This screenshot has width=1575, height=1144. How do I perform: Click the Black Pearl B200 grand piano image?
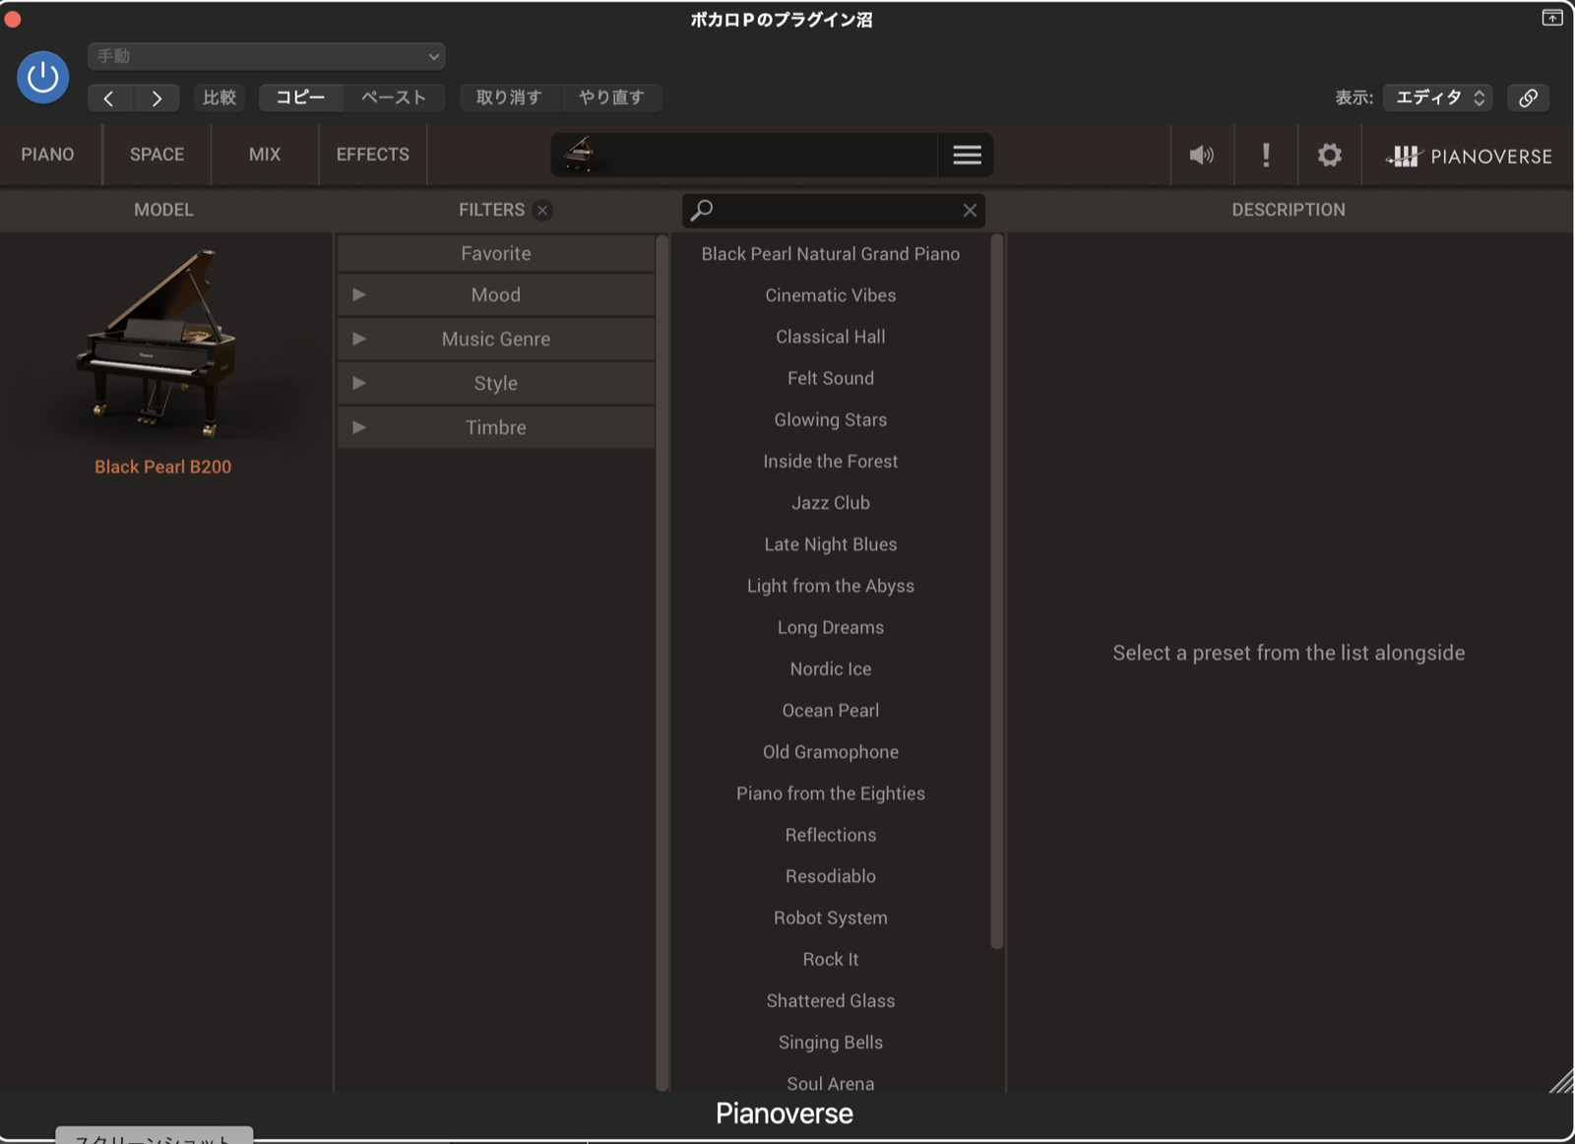[x=157, y=343]
